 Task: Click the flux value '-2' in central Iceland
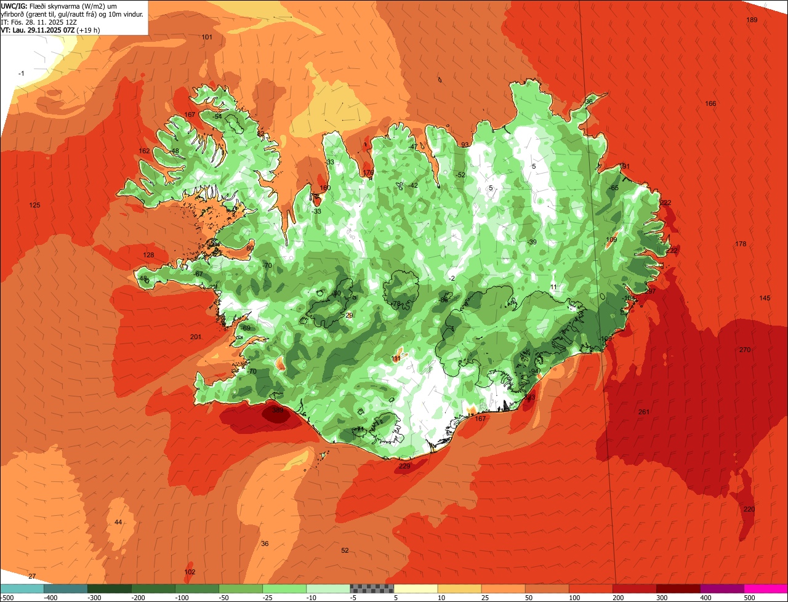[452, 278]
